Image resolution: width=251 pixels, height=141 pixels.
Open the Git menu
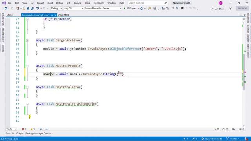click(x=32, y=3)
